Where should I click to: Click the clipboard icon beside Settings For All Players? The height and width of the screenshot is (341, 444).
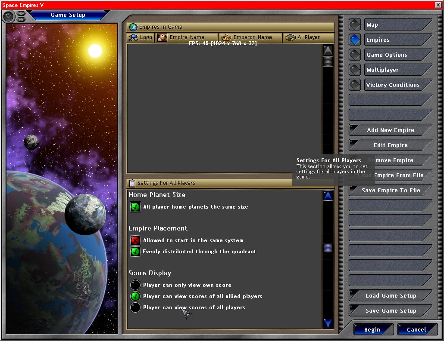132,183
